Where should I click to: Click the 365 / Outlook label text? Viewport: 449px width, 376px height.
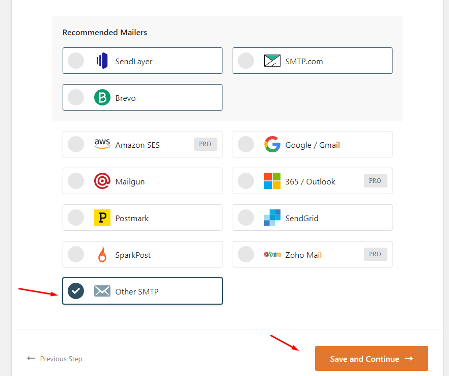tap(310, 182)
